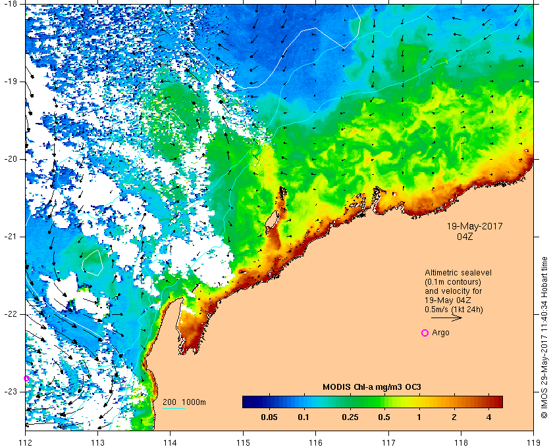Viewport: 553px width, 447px height.
Task: Click the longitude axis label '115'
Action: (243, 442)
